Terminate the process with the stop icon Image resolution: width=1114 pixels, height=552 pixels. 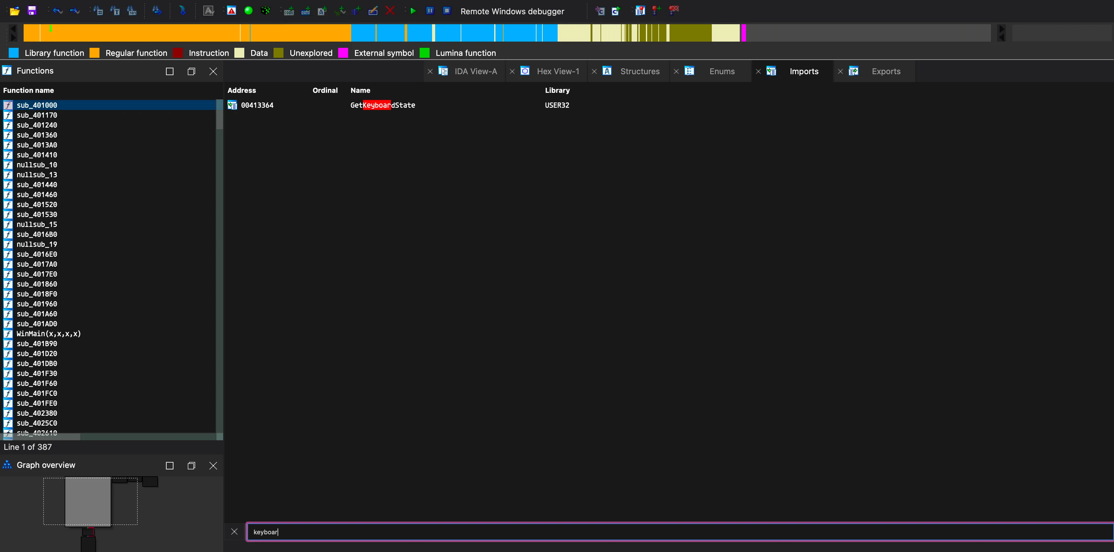point(447,10)
